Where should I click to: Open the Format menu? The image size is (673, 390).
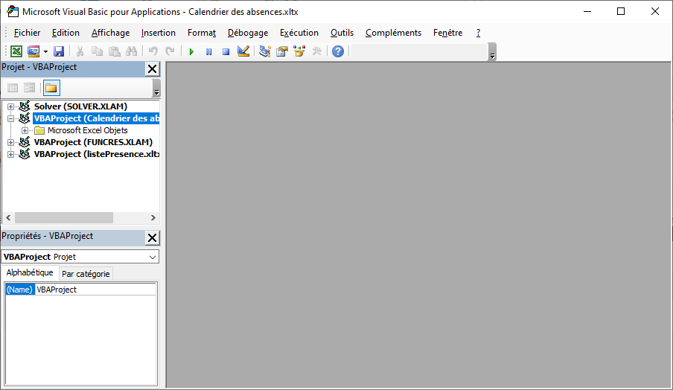click(x=202, y=33)
